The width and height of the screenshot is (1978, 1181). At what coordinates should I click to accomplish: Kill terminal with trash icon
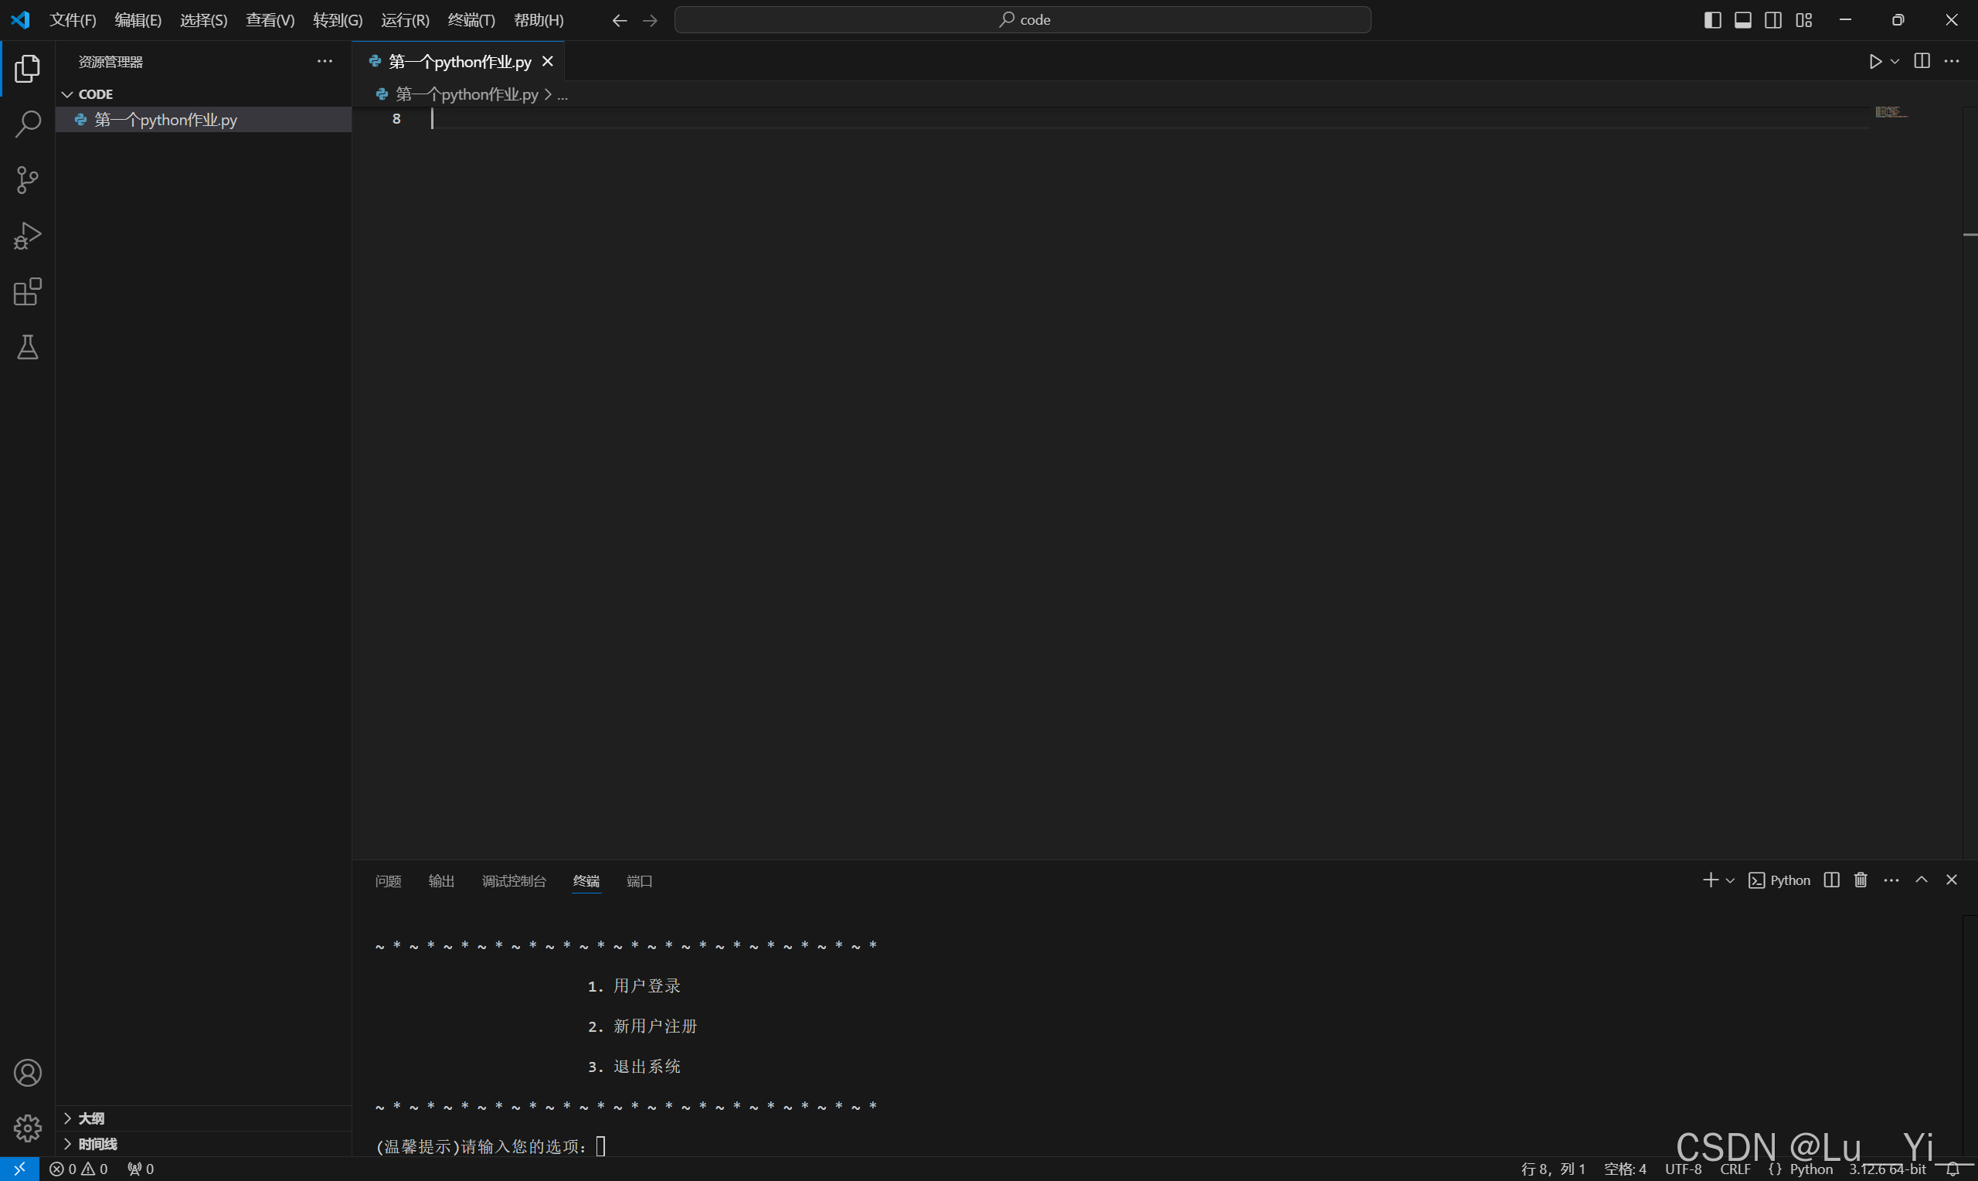coord(1861,880)
